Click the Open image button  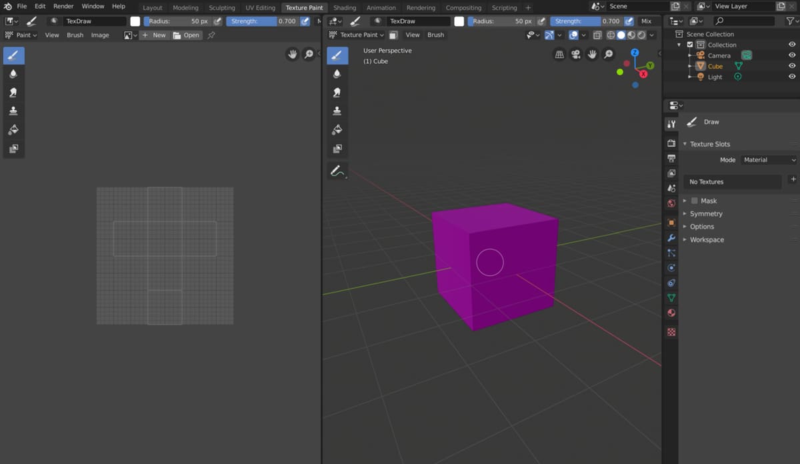[x=186, y=35]
